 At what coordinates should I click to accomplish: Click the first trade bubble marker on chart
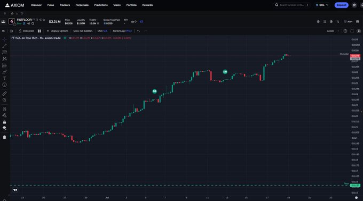point(155,91)
